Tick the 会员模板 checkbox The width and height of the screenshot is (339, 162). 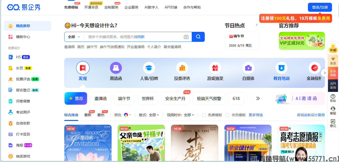[227, 115]
